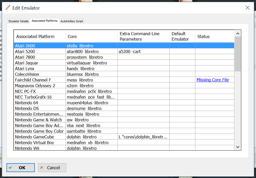Select the Atari 5200 platform cell
The image size is (256, 178).
(x=40, y=51)
